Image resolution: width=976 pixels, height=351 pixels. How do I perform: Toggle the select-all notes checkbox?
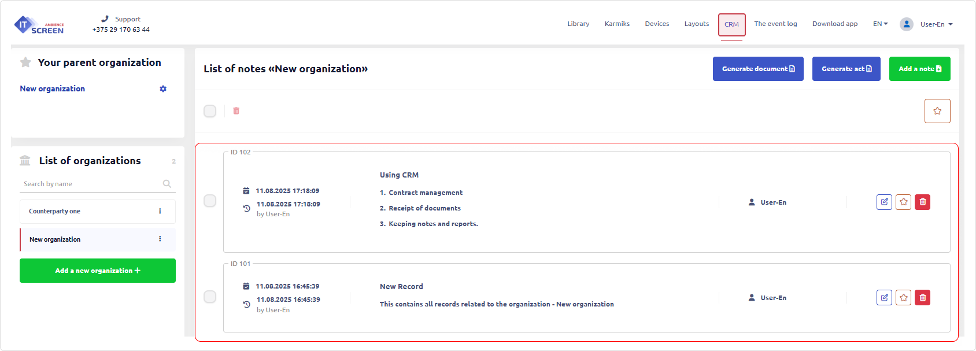tap(210, 111)
